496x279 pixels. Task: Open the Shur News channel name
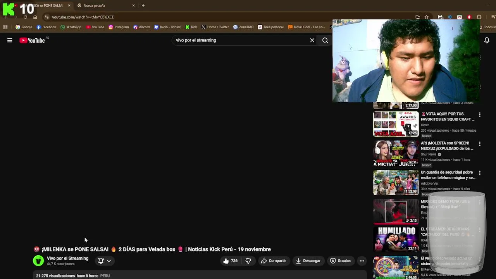coord(429,154)
